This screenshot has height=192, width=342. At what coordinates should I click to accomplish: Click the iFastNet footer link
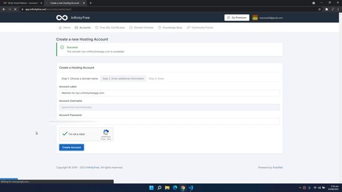pos(278,167)
